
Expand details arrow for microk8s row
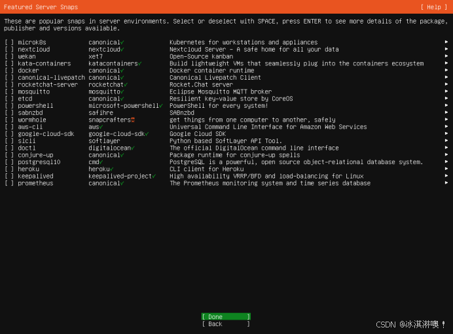click(x=446, y=42)
